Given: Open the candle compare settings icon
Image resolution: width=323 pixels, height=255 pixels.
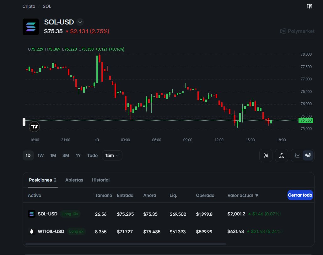Looking at the screenshot, I should click(x=266, y=155).
